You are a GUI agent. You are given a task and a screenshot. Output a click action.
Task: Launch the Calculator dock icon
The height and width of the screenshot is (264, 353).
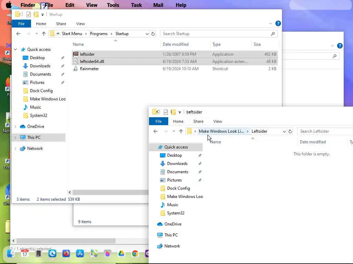pos(39,254)
